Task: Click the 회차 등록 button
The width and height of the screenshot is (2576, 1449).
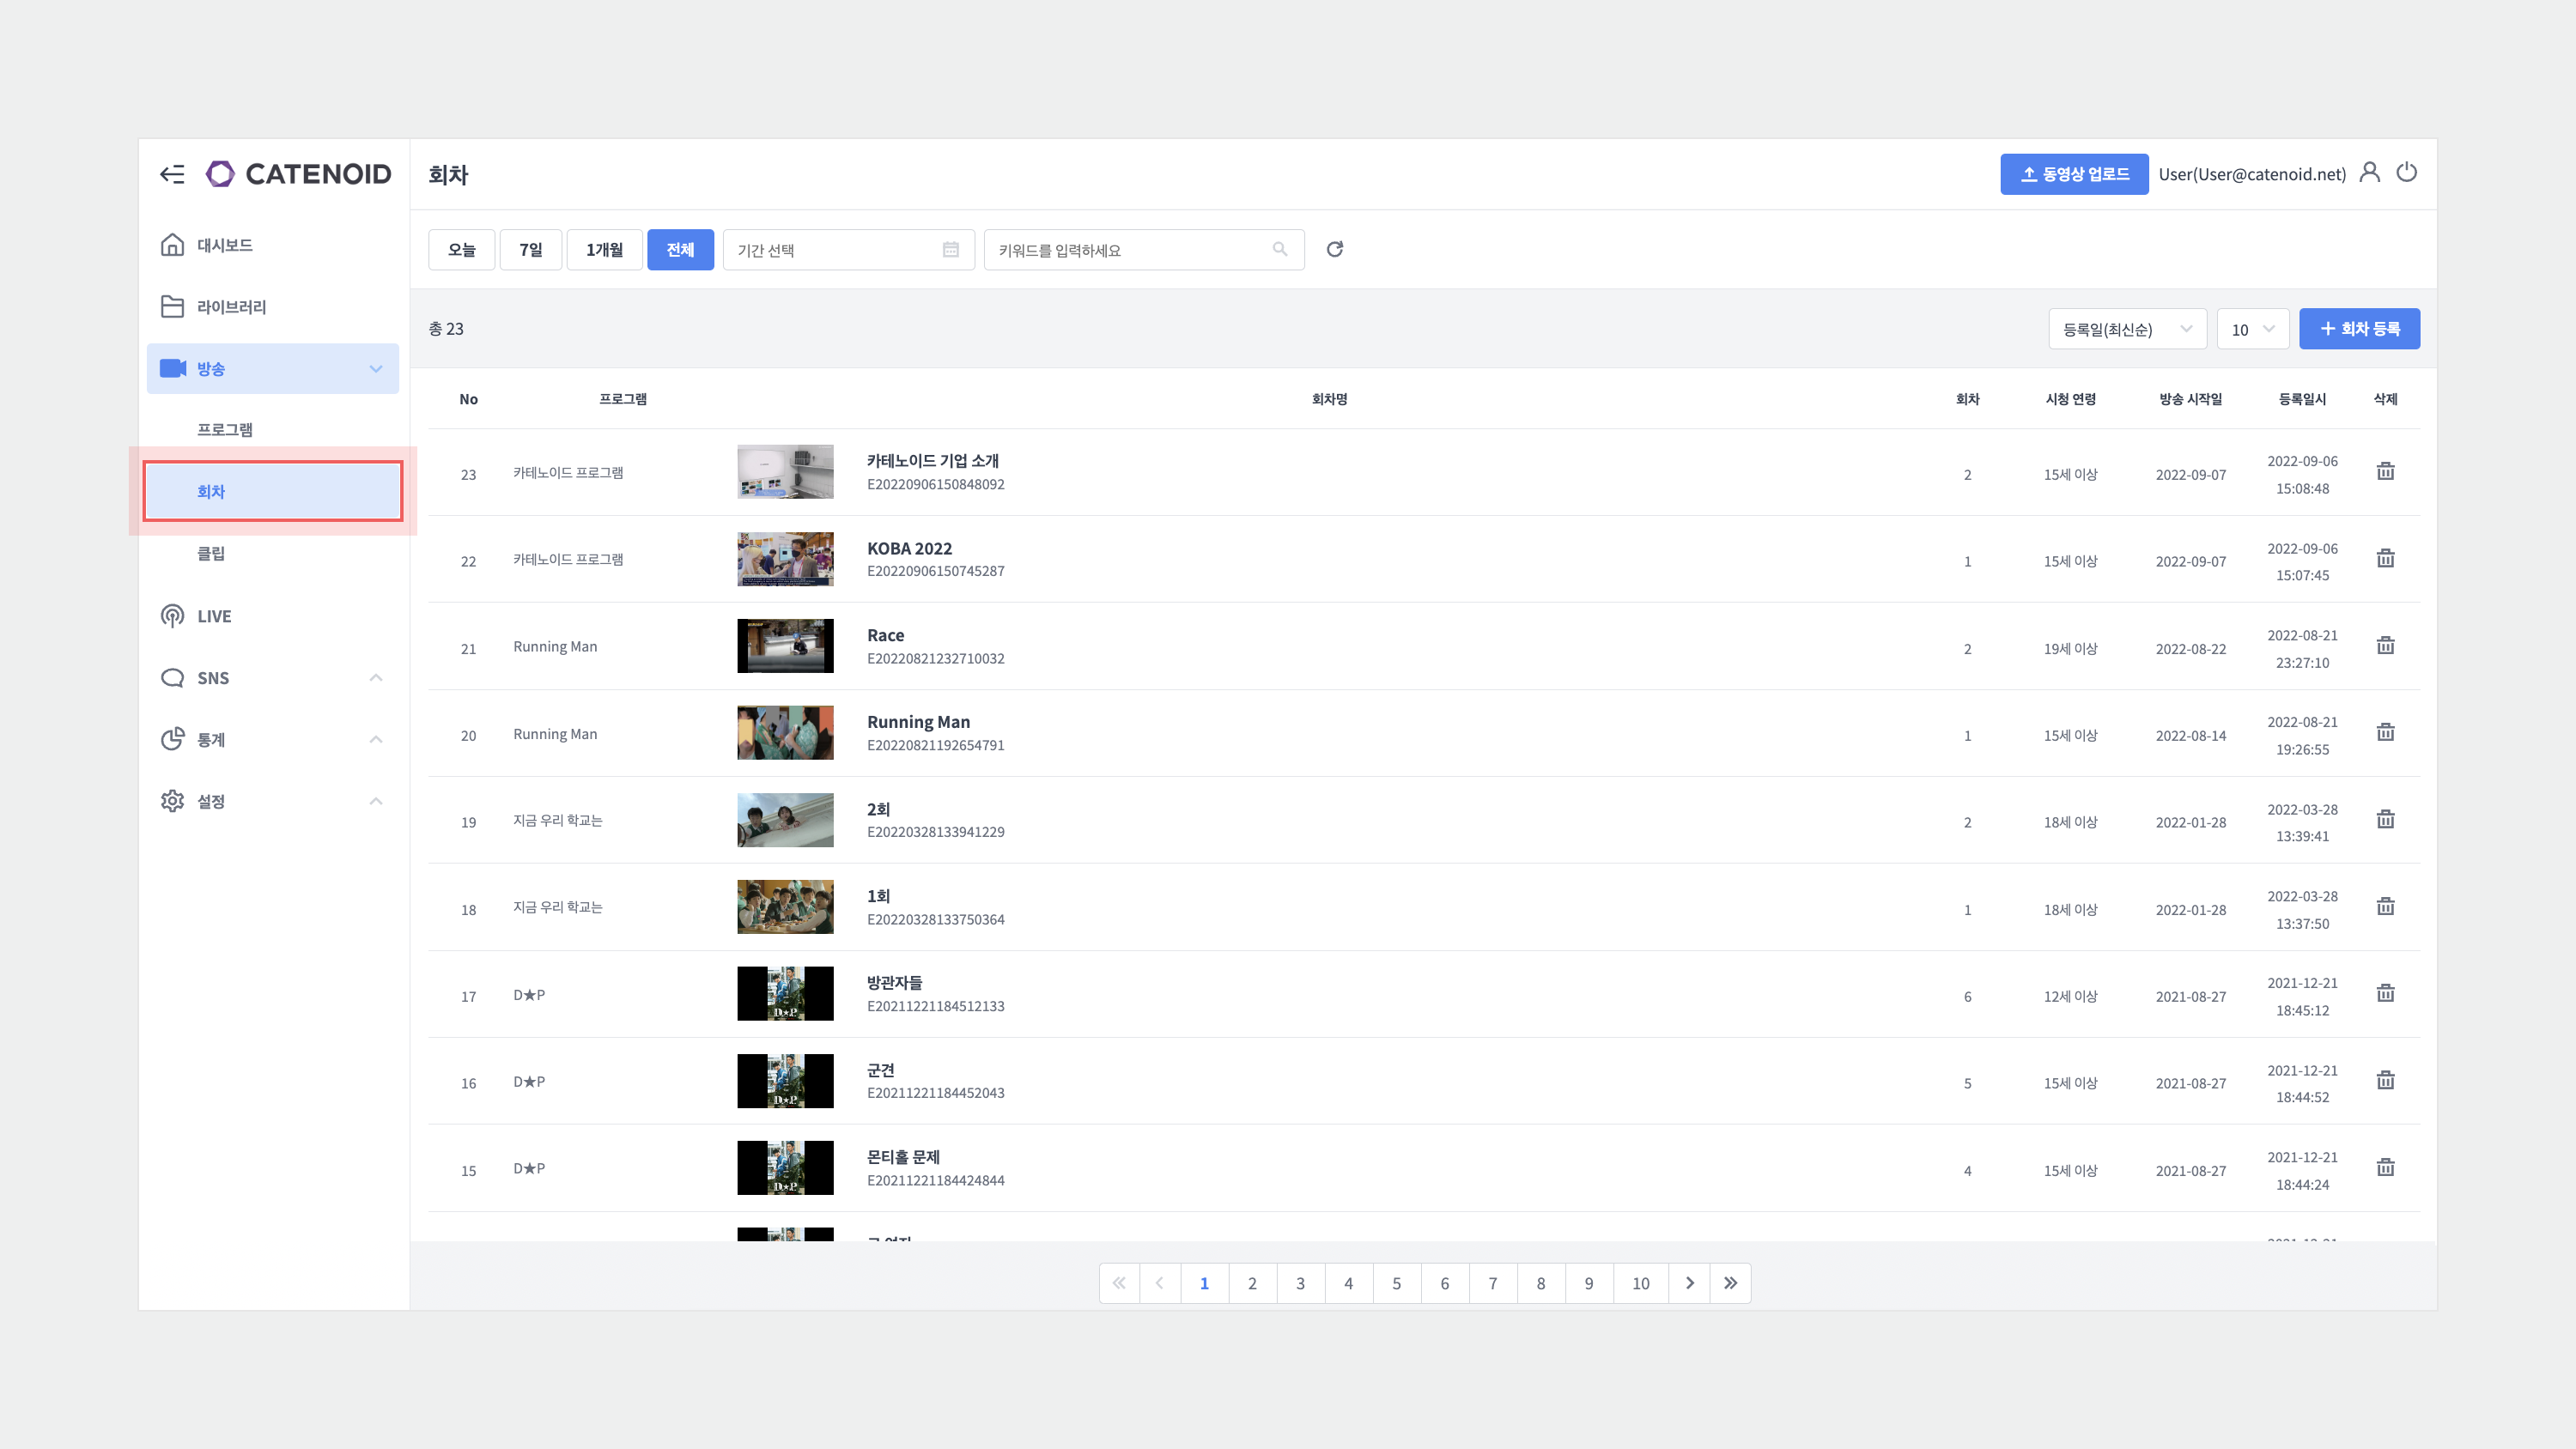Action: [2359, 329]
